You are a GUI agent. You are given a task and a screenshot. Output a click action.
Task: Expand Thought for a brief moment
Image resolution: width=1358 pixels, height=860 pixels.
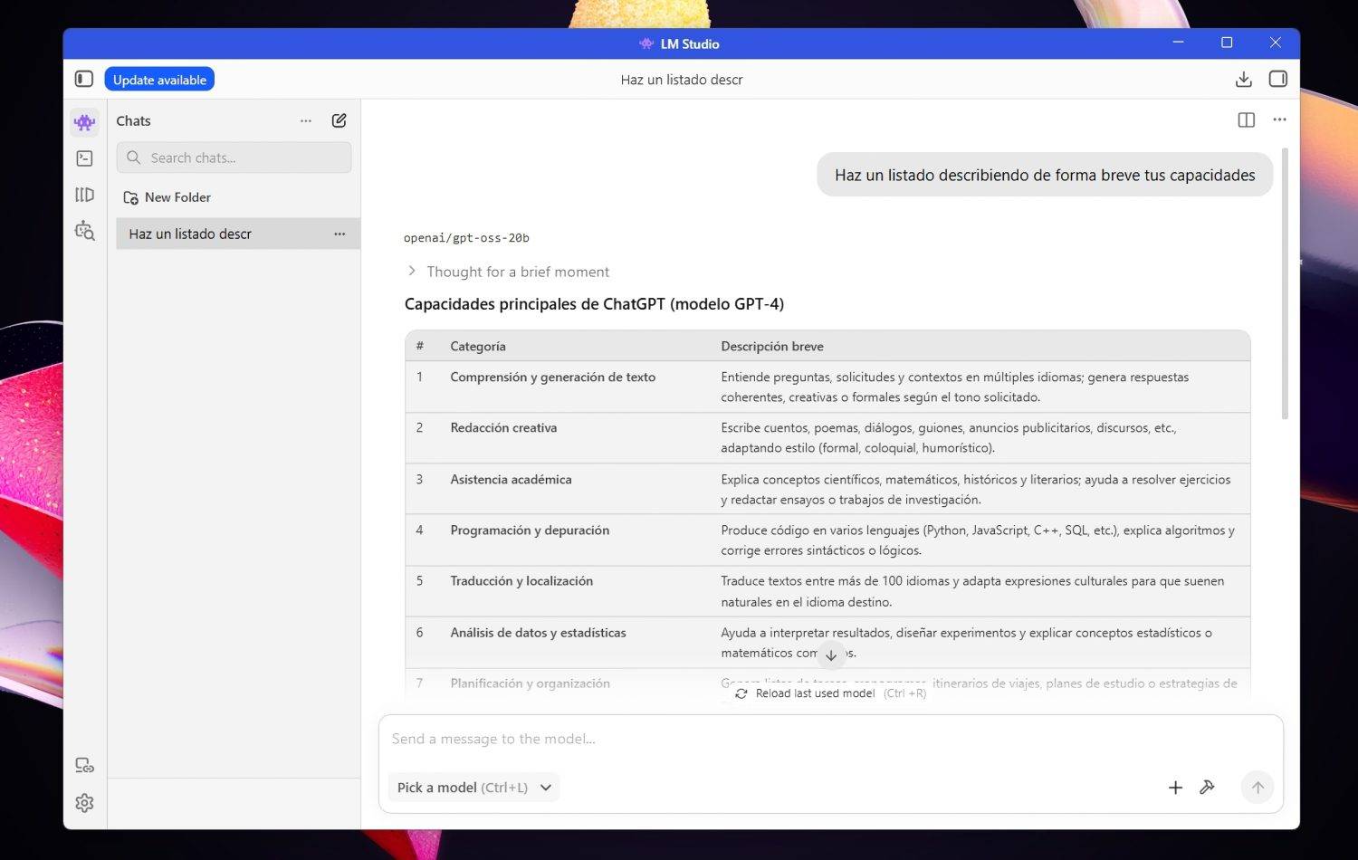tap(507, 272)
